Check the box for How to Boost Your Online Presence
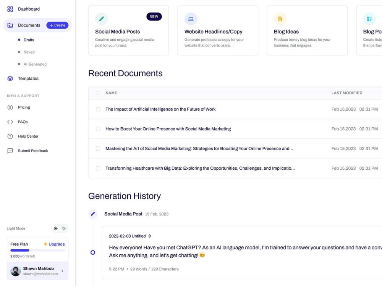This screenshot has width=382, height=286. 98,129
